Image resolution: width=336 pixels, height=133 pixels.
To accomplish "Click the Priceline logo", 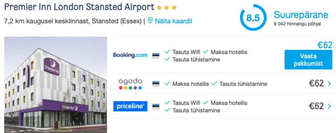I will (130, 106).
